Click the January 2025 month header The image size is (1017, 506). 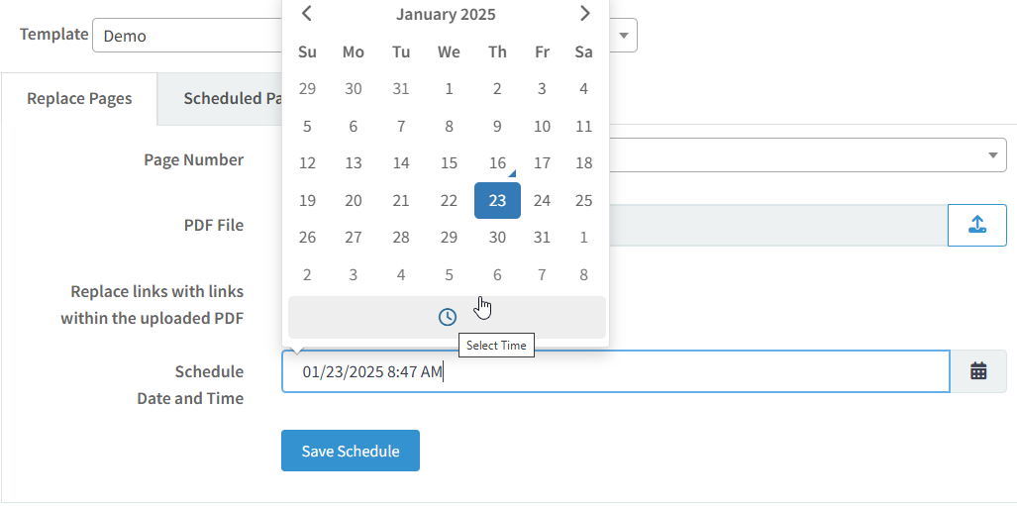446,14
